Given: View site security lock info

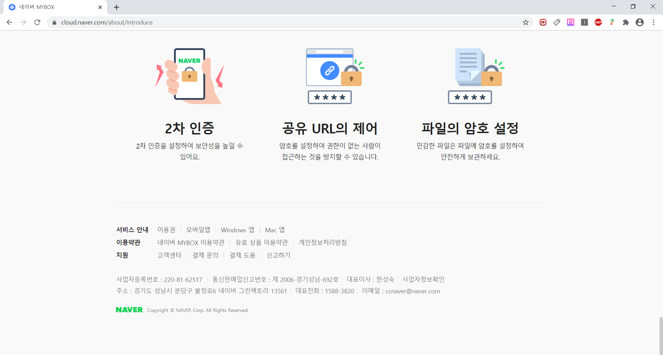Looking at the screenshot, I should [54, 22].
